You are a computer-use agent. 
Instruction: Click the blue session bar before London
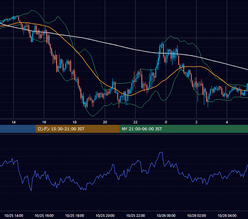(x=18, y=129)
